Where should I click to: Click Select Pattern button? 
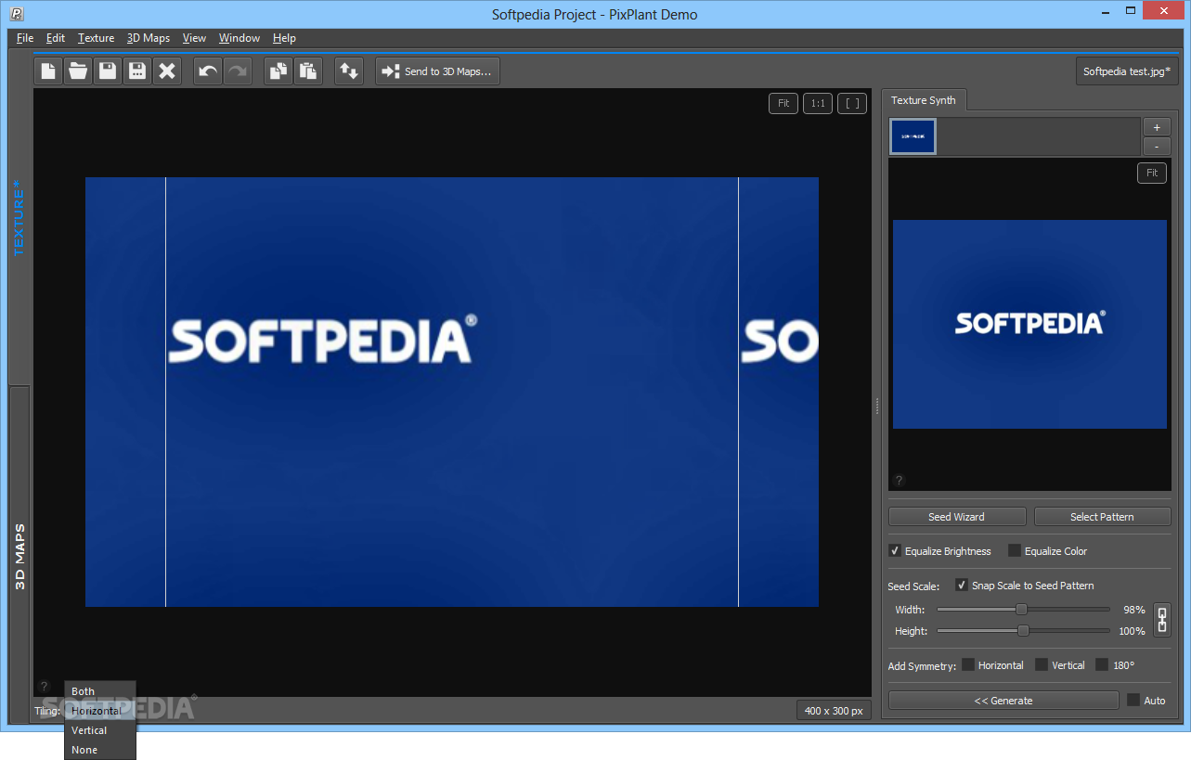pos(1102,517)
